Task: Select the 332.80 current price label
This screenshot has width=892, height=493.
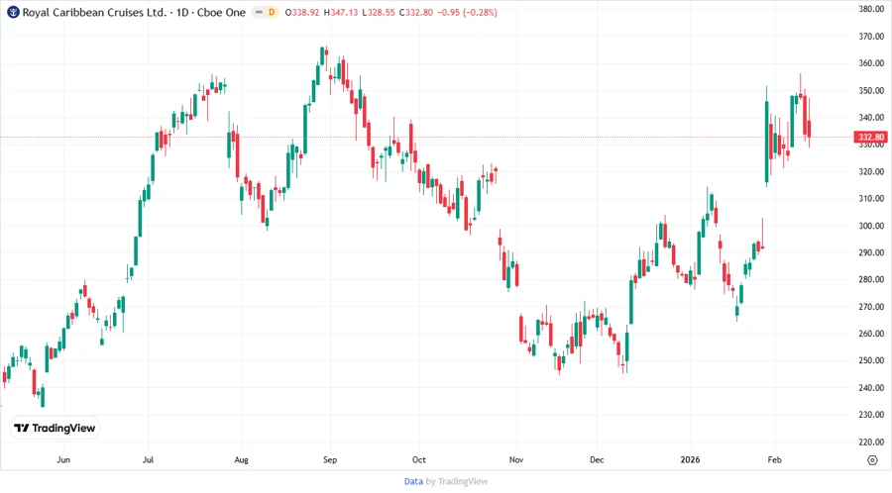Action: click(x=871, y=137)
